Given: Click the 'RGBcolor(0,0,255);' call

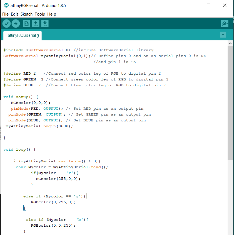Looking at the screenshot, I should point(53,226).
